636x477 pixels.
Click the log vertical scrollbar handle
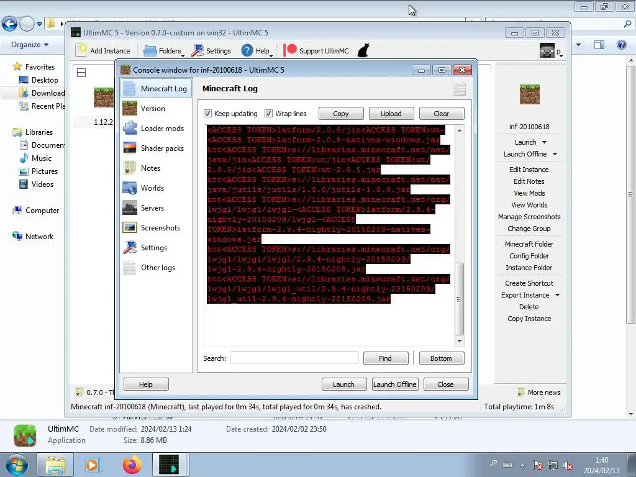pyautogui.click(x=459, y=299)
